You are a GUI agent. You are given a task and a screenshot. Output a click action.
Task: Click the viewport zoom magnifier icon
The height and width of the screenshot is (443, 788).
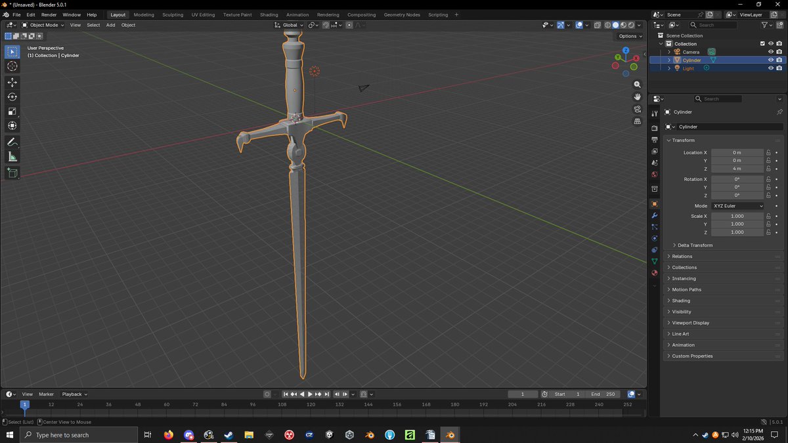(637, 85)
